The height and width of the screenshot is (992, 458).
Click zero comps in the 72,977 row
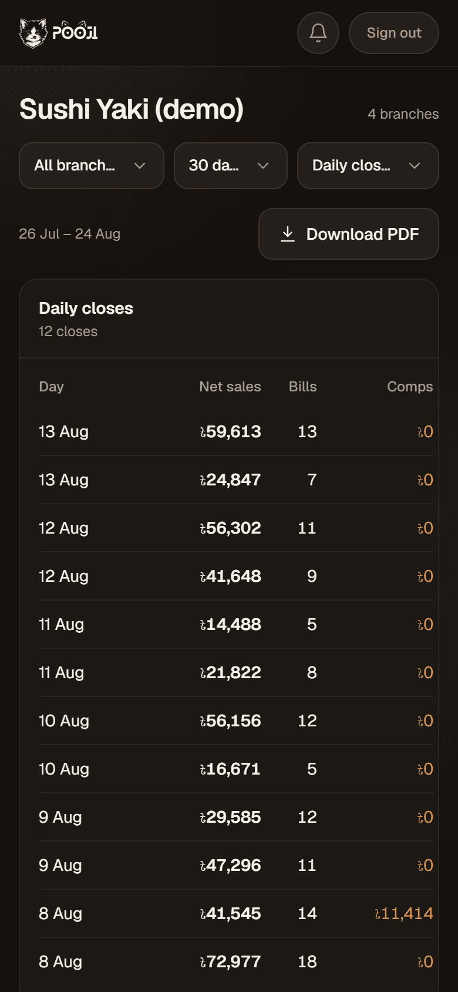pyautogui.click(x=425, y=962)
